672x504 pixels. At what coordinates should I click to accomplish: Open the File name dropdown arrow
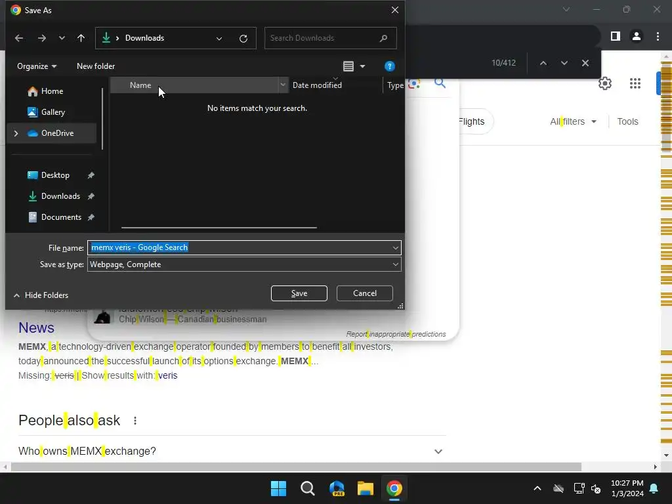[x=395, y=247]
